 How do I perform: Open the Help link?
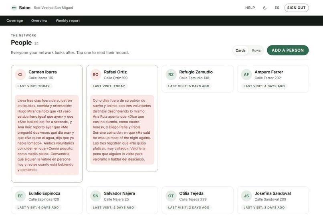(x=250, y=8)
